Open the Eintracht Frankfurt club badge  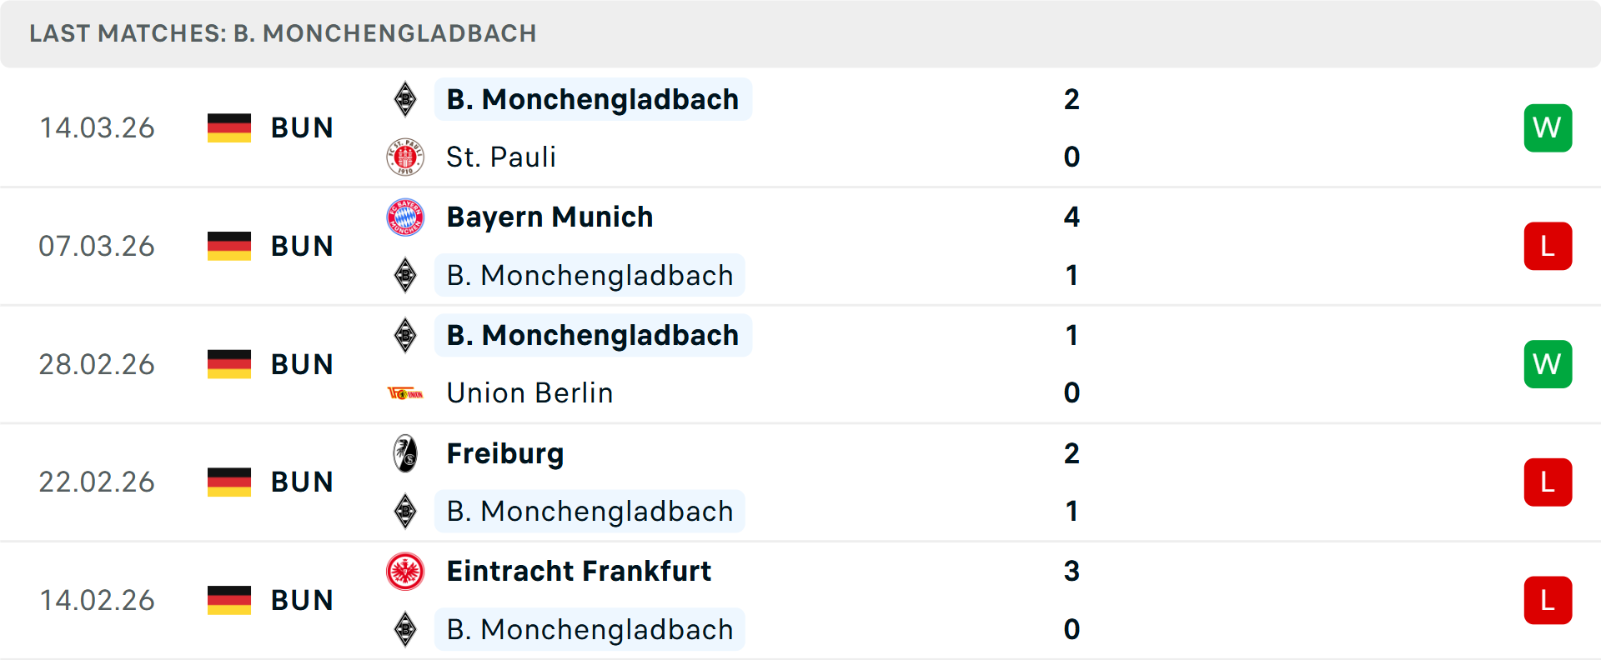point(405,572)
